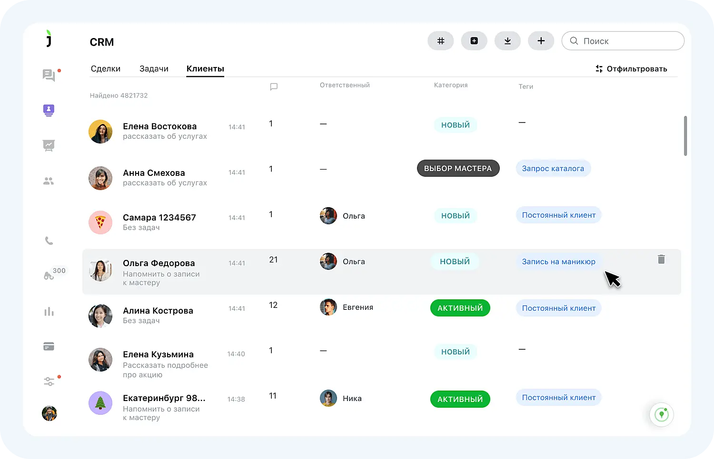This screenshot has height=459, width=714.
Task: Click the hashtag tags toolbar button
Action: [441, 41]
